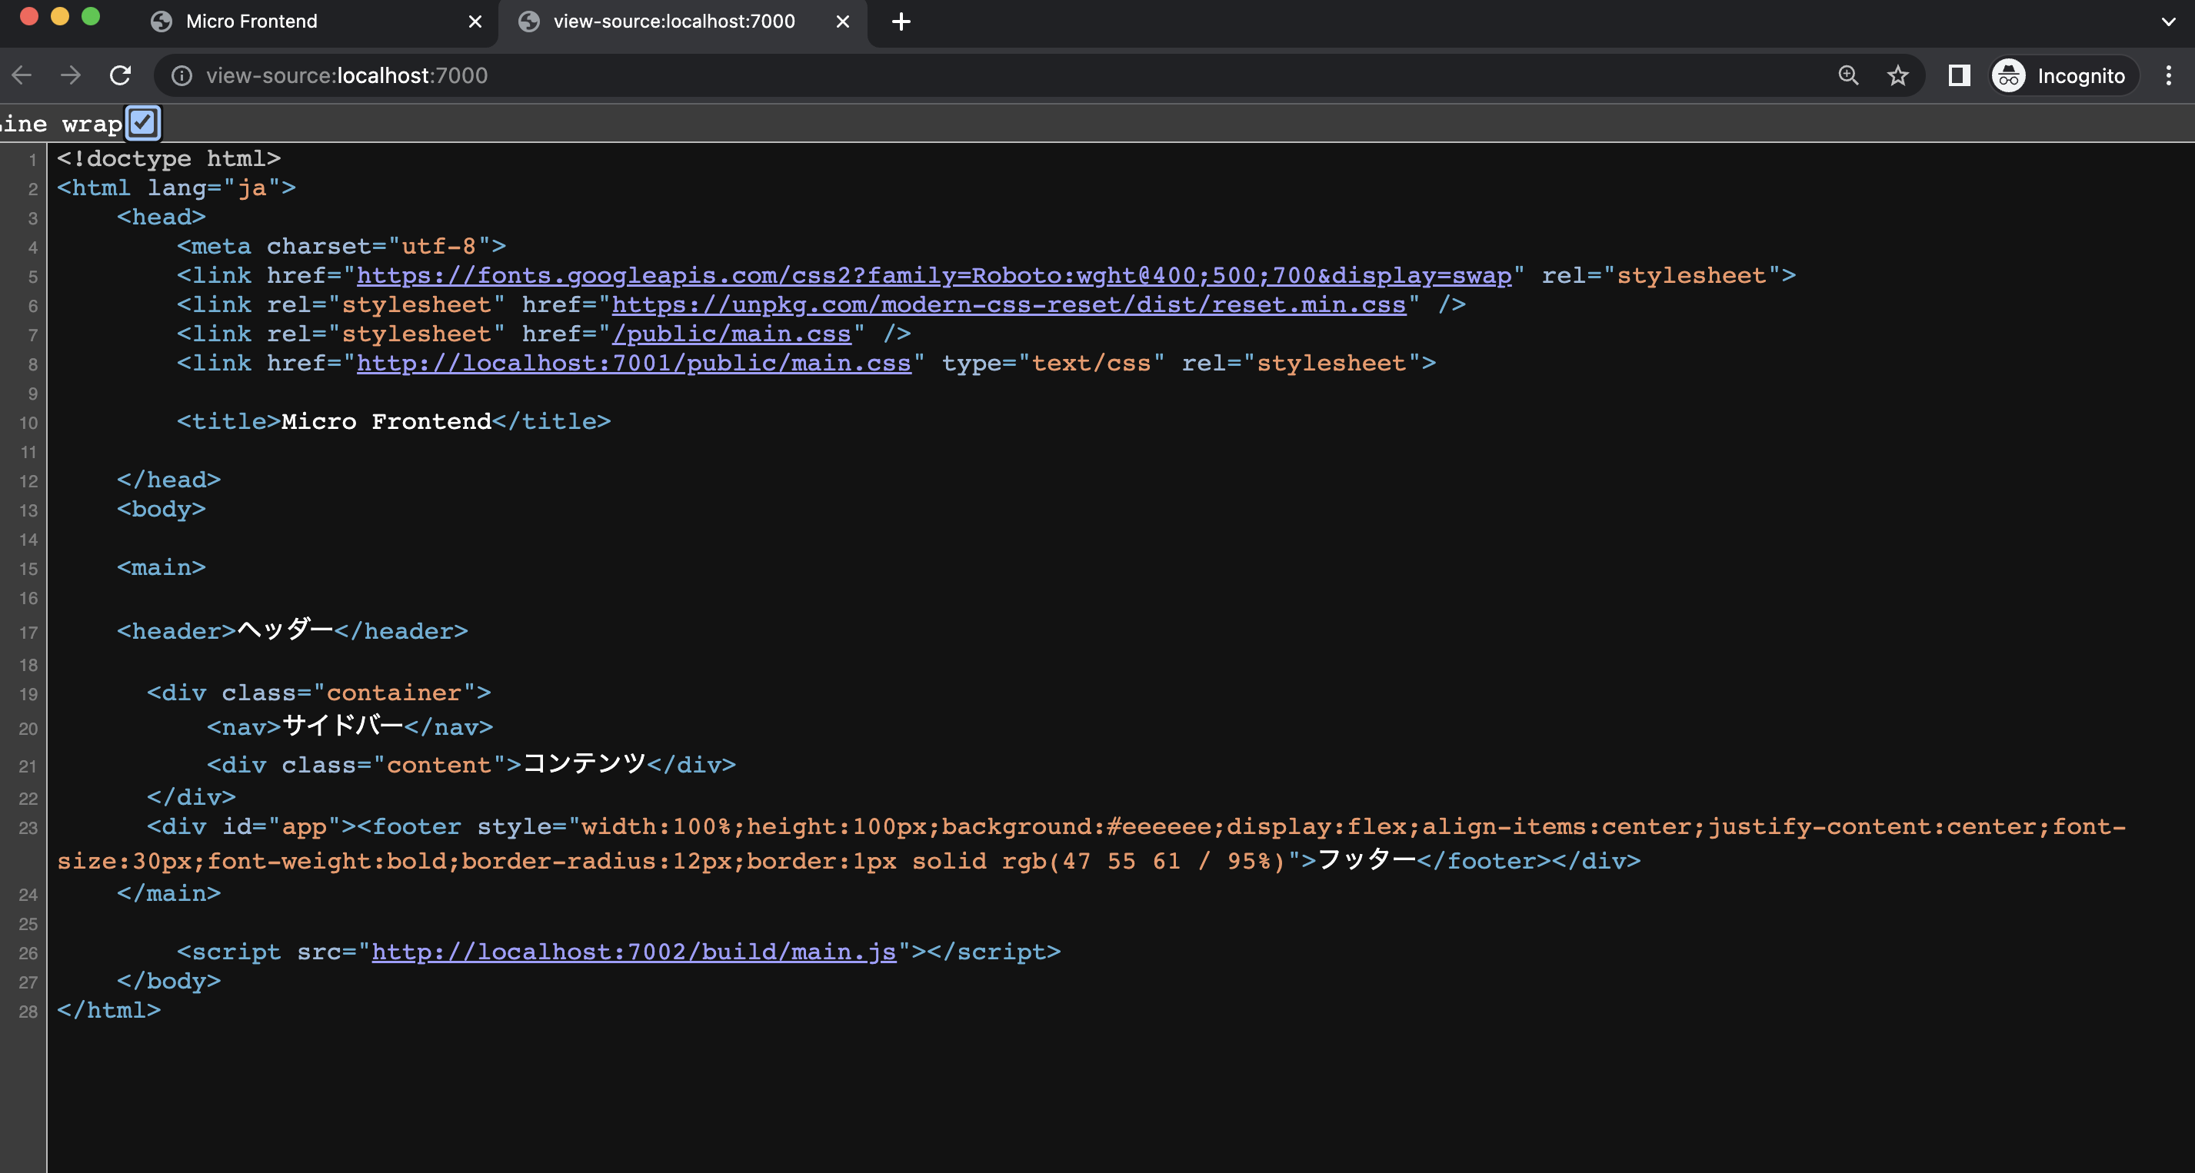Expand the browser tabs dropdown arrow
Screen dimensions: 2195x1173
2169,22
